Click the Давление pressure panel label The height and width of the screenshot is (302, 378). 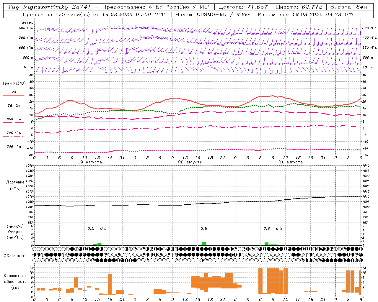[x=15, y=182]
